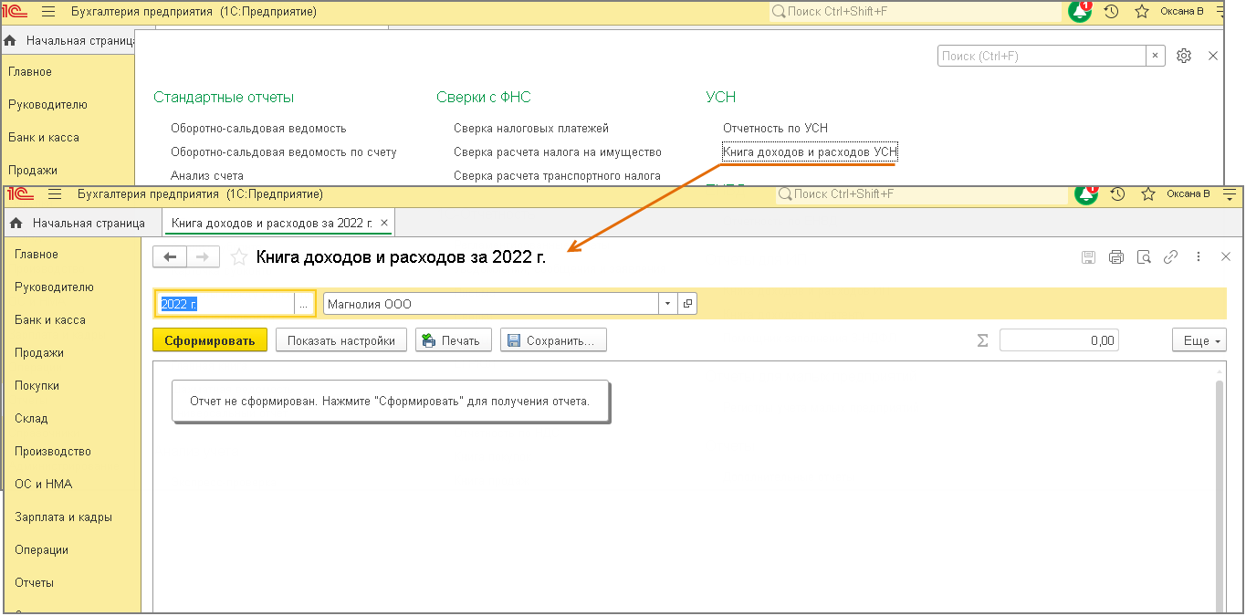Open the organization form via the Магнолия ООО open button
The image size is (1246, 616).
(687, 304)
